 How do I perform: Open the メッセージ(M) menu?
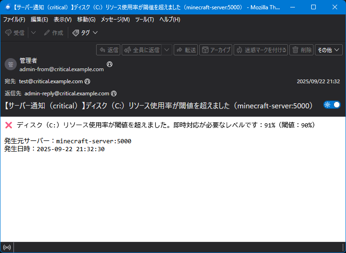click(115, 20)
